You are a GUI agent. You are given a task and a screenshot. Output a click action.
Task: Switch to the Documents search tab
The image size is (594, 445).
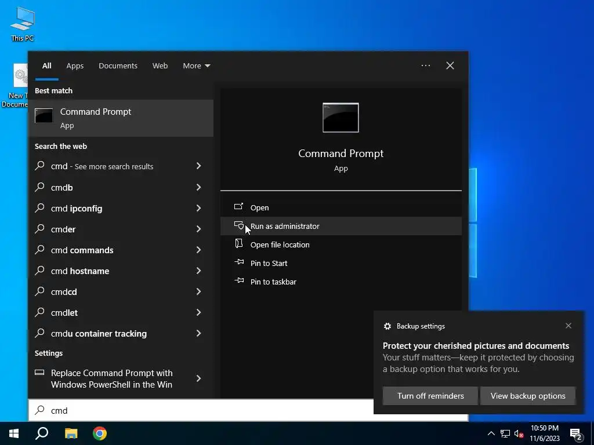tap(118, 65)
